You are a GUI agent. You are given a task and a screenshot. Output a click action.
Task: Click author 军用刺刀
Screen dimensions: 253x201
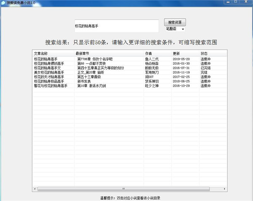coord(152,72)
